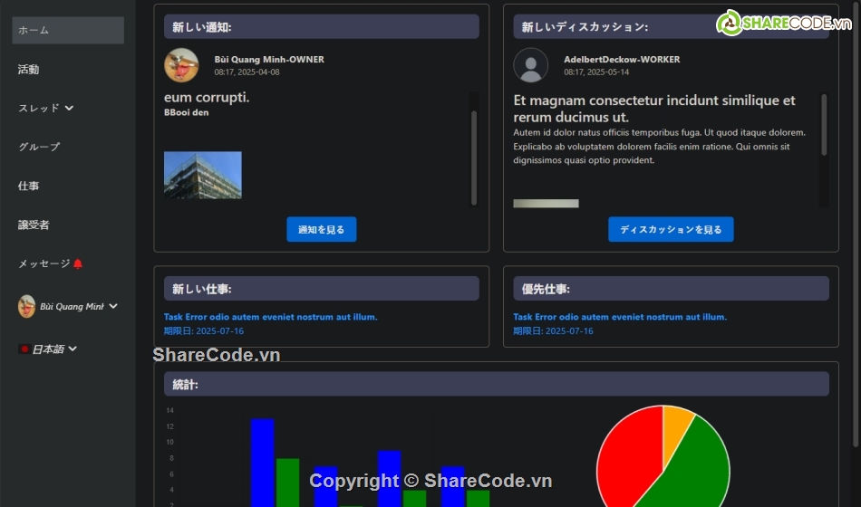Click the AdelbertDeckow-WORKER name
The image size is (861, 507).
[622, 59]
